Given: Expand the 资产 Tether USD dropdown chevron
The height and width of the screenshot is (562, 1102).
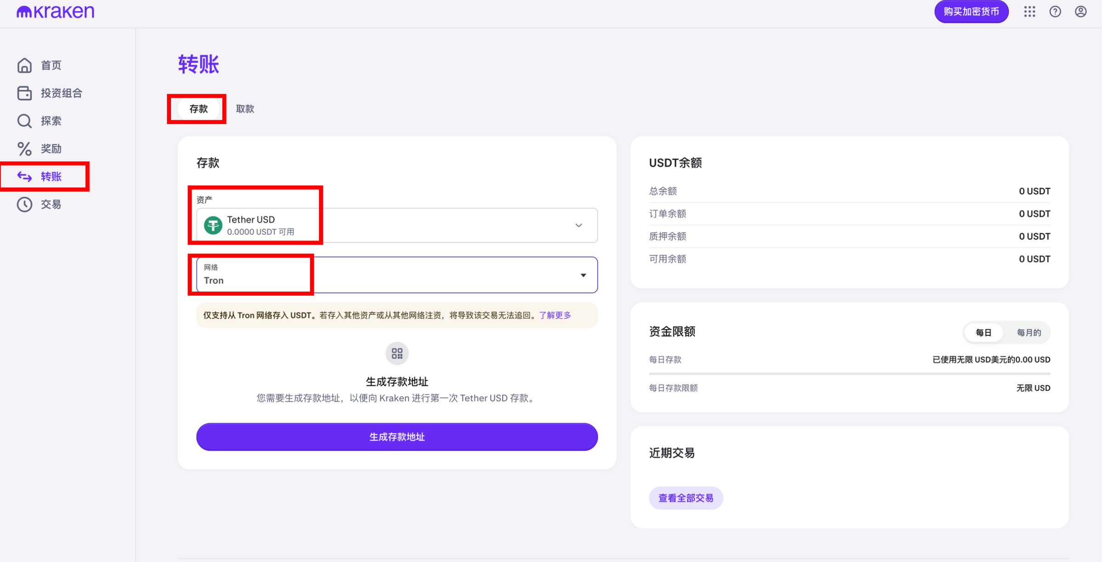Looking at the screenshot, I should pos(579,225).
